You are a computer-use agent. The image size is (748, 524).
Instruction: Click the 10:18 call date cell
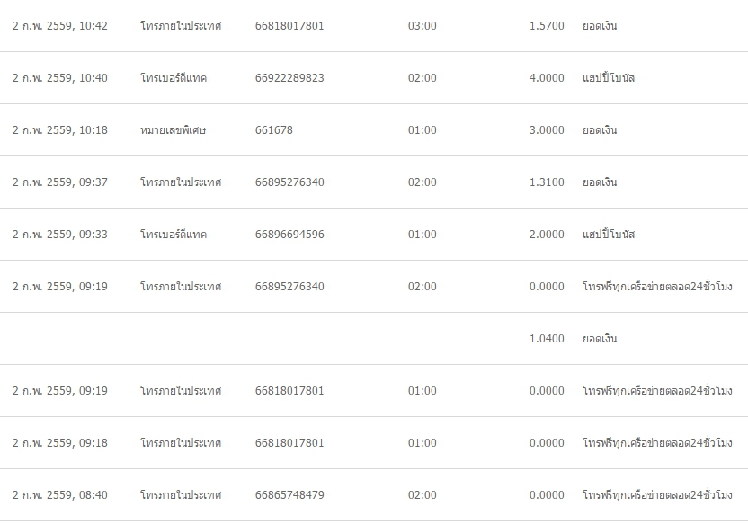(60, 129)
